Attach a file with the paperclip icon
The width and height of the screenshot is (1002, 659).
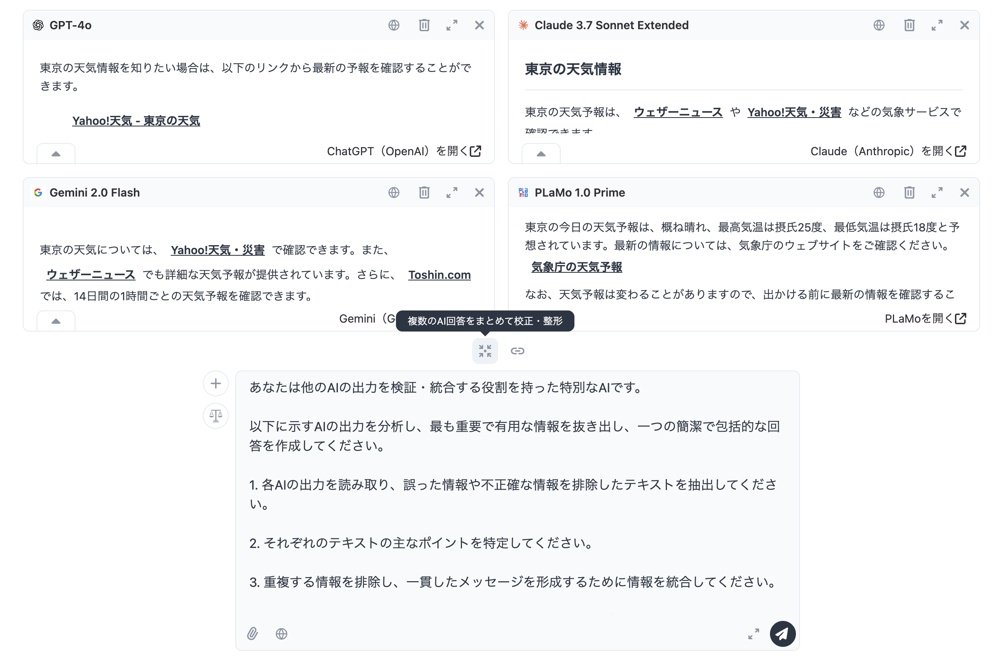(252, 633)
